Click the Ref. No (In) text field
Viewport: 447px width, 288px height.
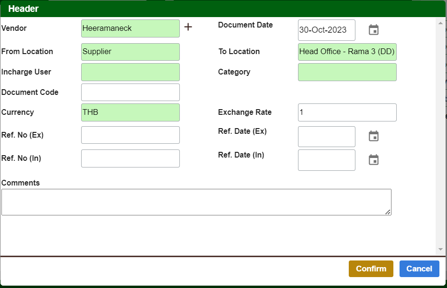click(x=130, y=158)
